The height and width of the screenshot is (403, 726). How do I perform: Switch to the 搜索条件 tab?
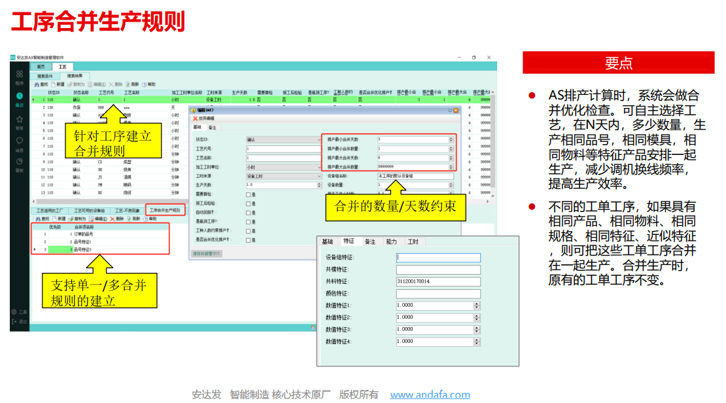click(x=45, y=76)
